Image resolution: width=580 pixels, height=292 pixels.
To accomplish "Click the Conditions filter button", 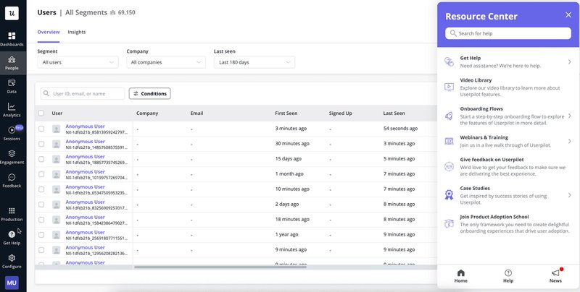I will pyautogui.click(x=150, y=94).
